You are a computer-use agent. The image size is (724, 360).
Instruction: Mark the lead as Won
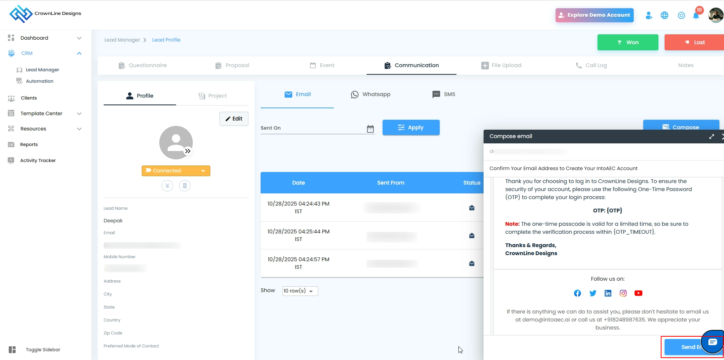[x=628, y=42]
